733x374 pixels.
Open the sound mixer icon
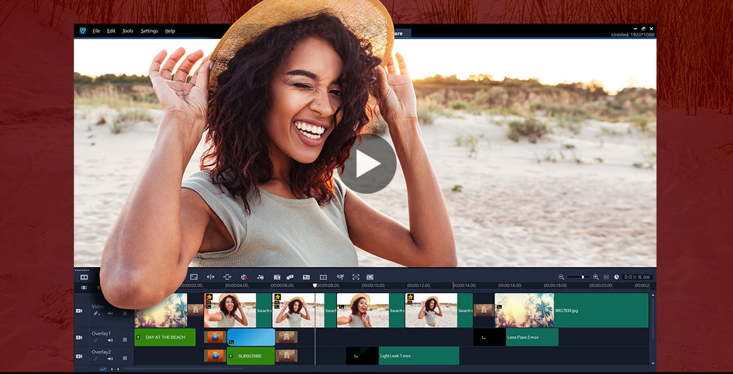261,277
